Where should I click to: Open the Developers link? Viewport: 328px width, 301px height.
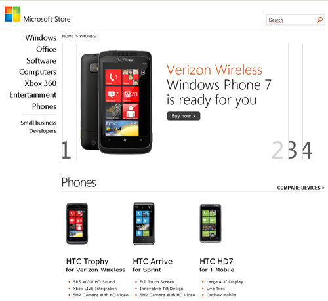(43, 131)
